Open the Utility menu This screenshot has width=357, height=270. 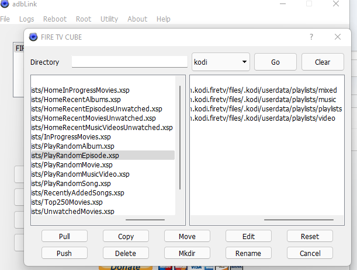coord(109,19)
